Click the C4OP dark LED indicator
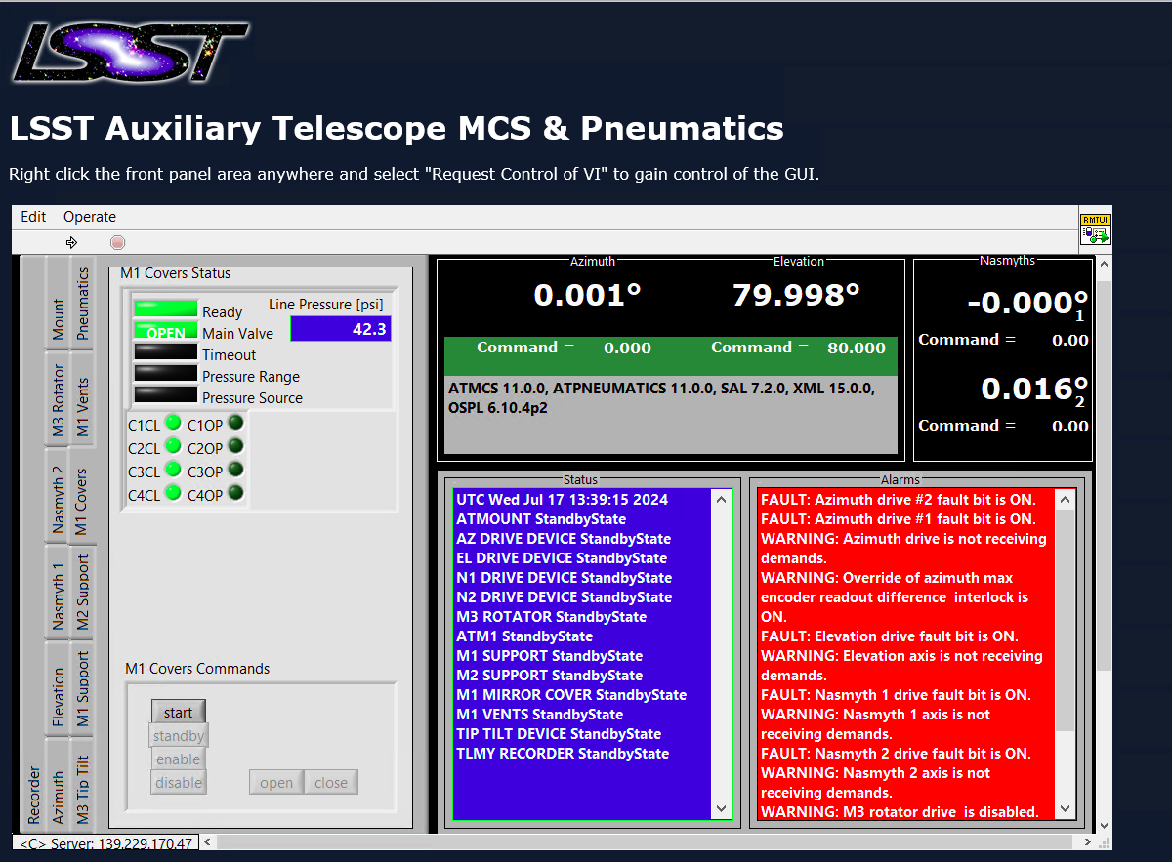This screenshot has height=862, width=1172. (235, 494)
